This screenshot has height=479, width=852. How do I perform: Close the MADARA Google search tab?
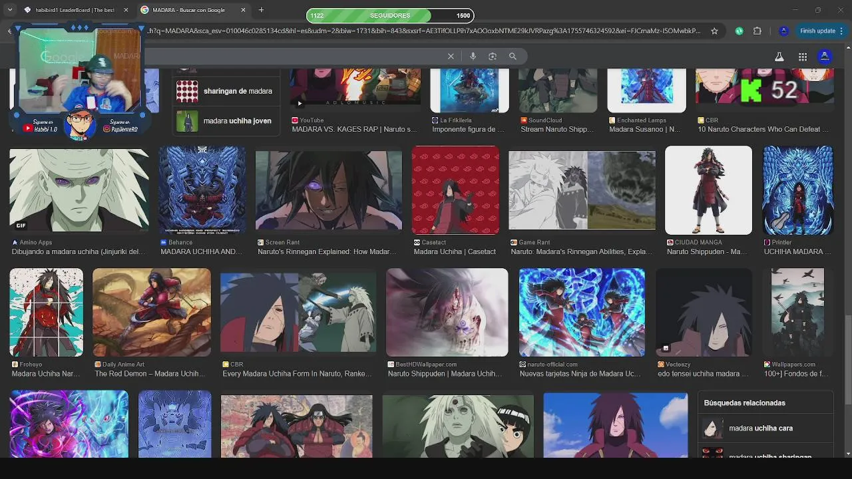(243, 10)
